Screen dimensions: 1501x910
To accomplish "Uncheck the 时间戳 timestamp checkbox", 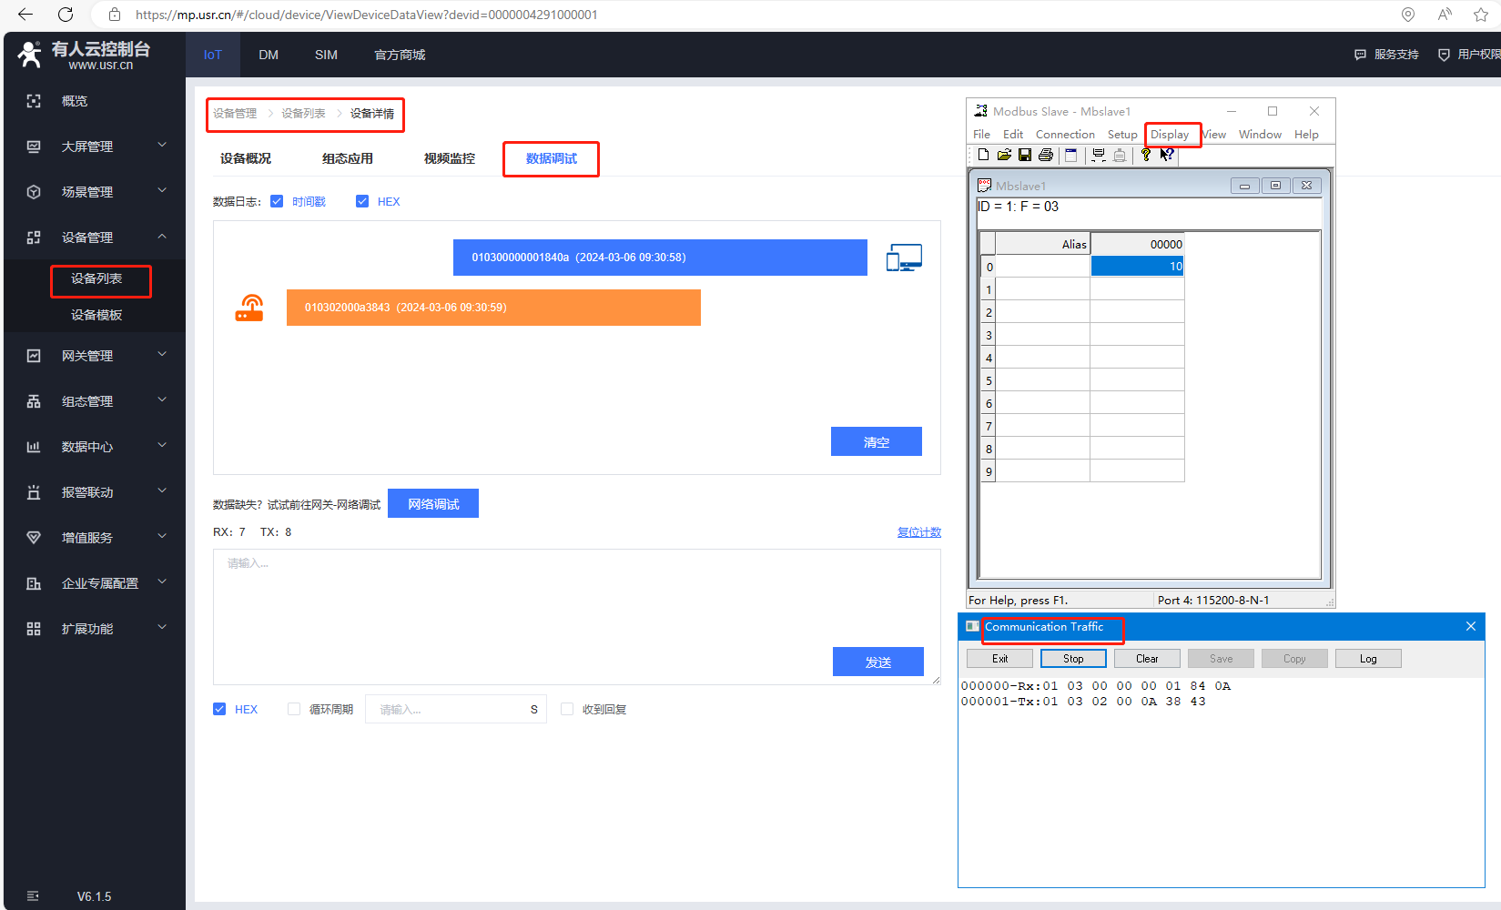I will [277, 201].
